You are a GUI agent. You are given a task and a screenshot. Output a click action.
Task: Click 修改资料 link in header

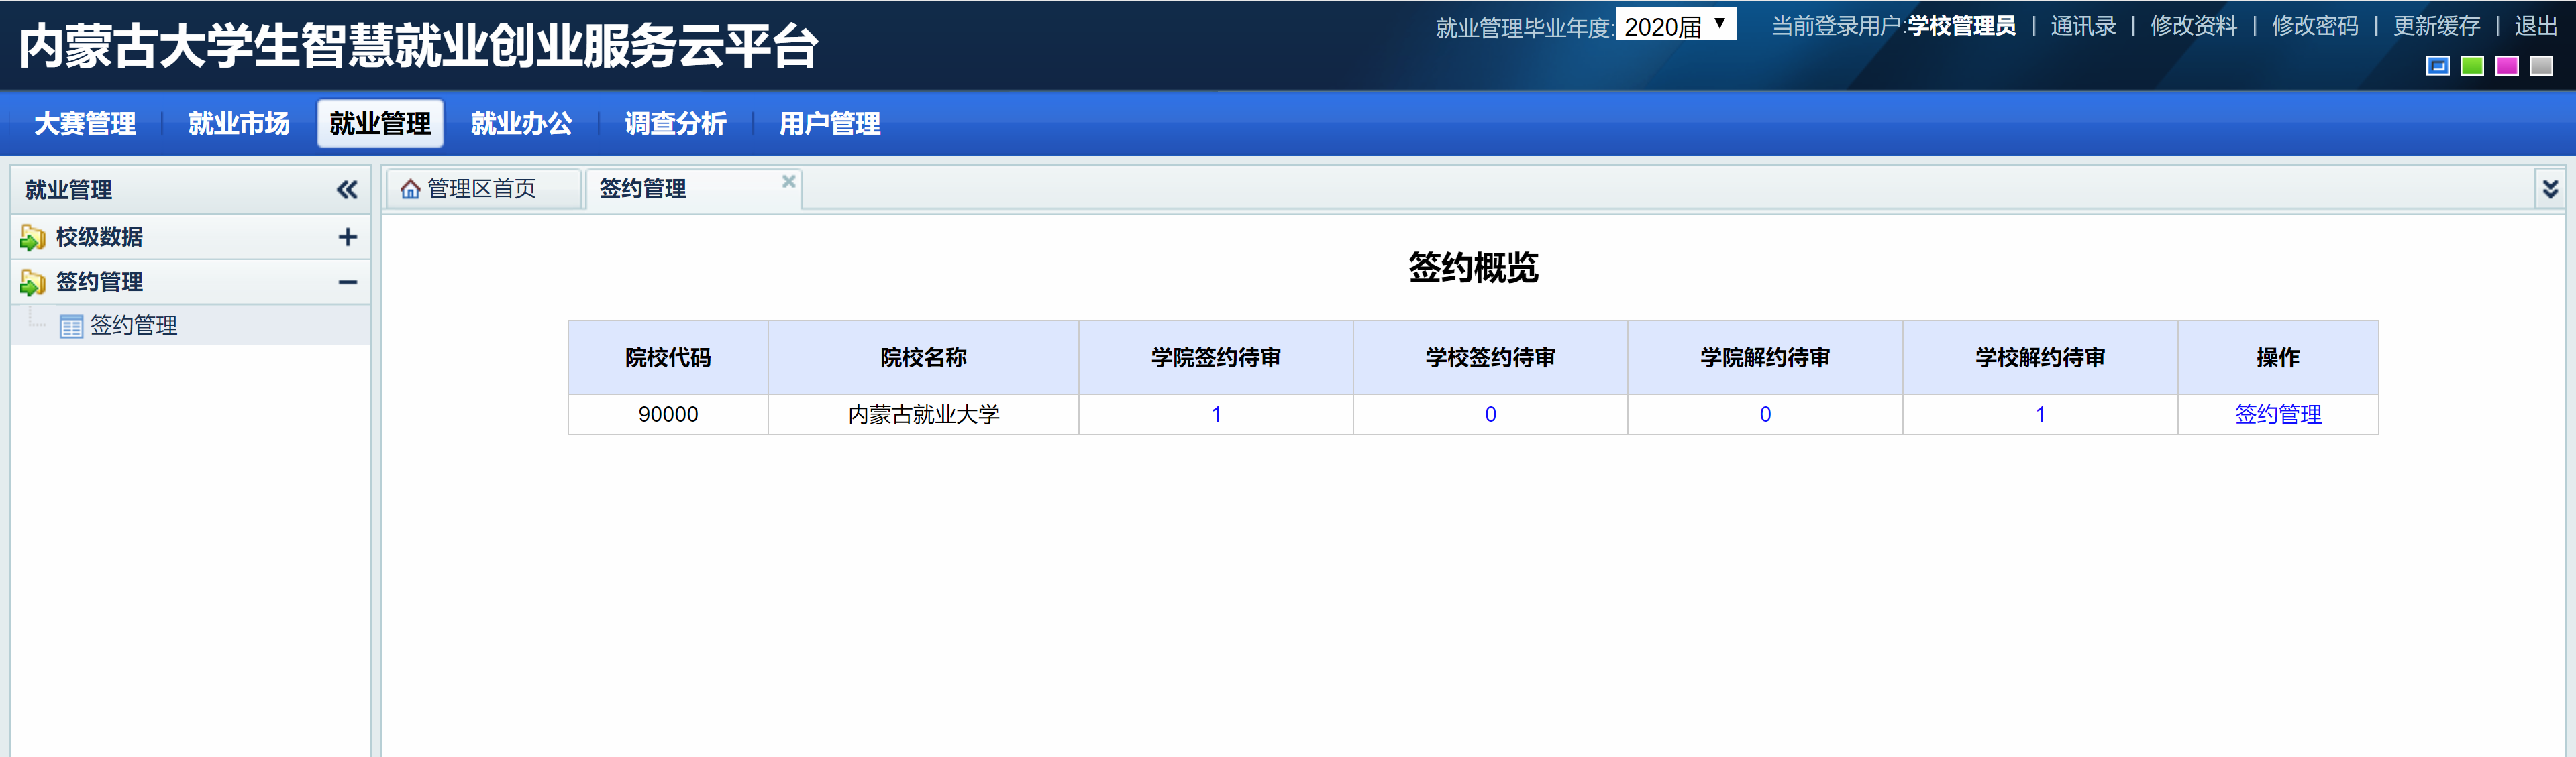coord(2194,26)
